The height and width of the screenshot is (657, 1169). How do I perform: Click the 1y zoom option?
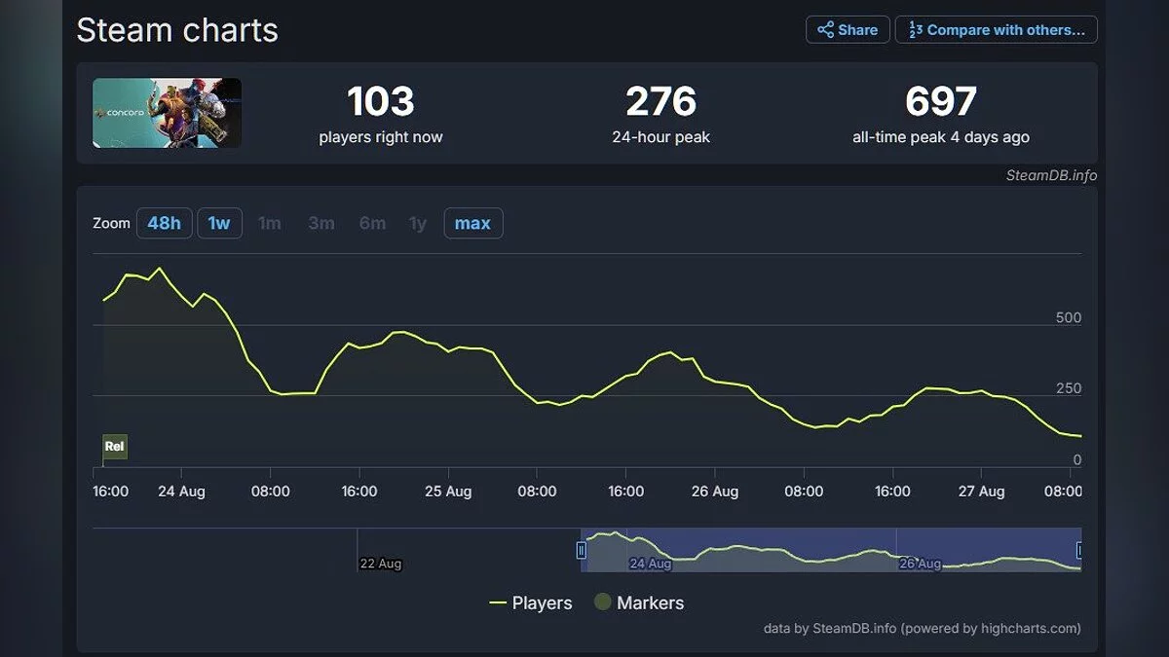[x=418, y=223]
